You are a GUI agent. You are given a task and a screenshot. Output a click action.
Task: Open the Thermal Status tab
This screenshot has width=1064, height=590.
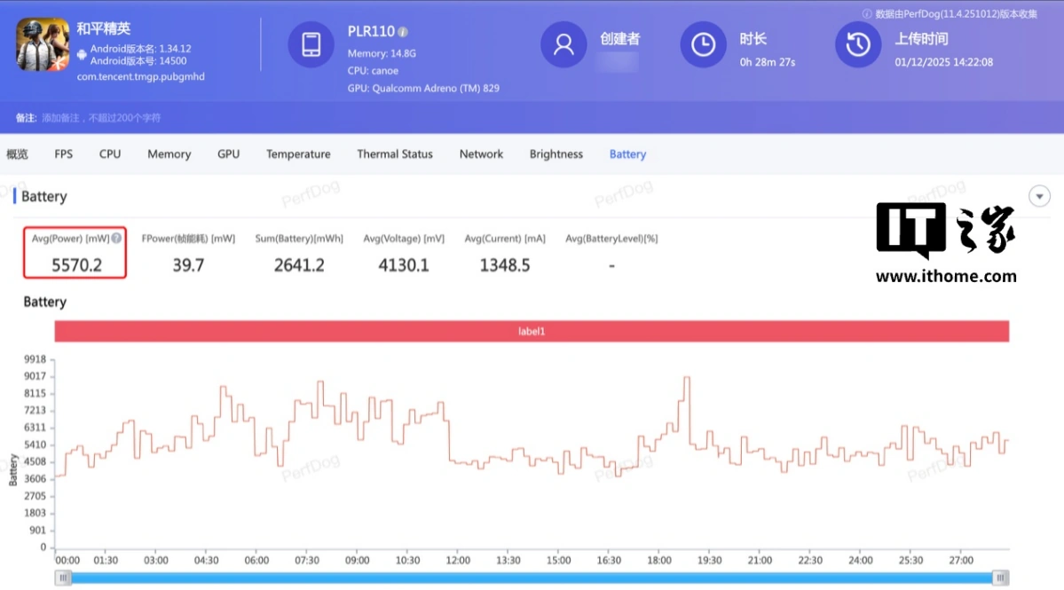[x=395, y=154]
